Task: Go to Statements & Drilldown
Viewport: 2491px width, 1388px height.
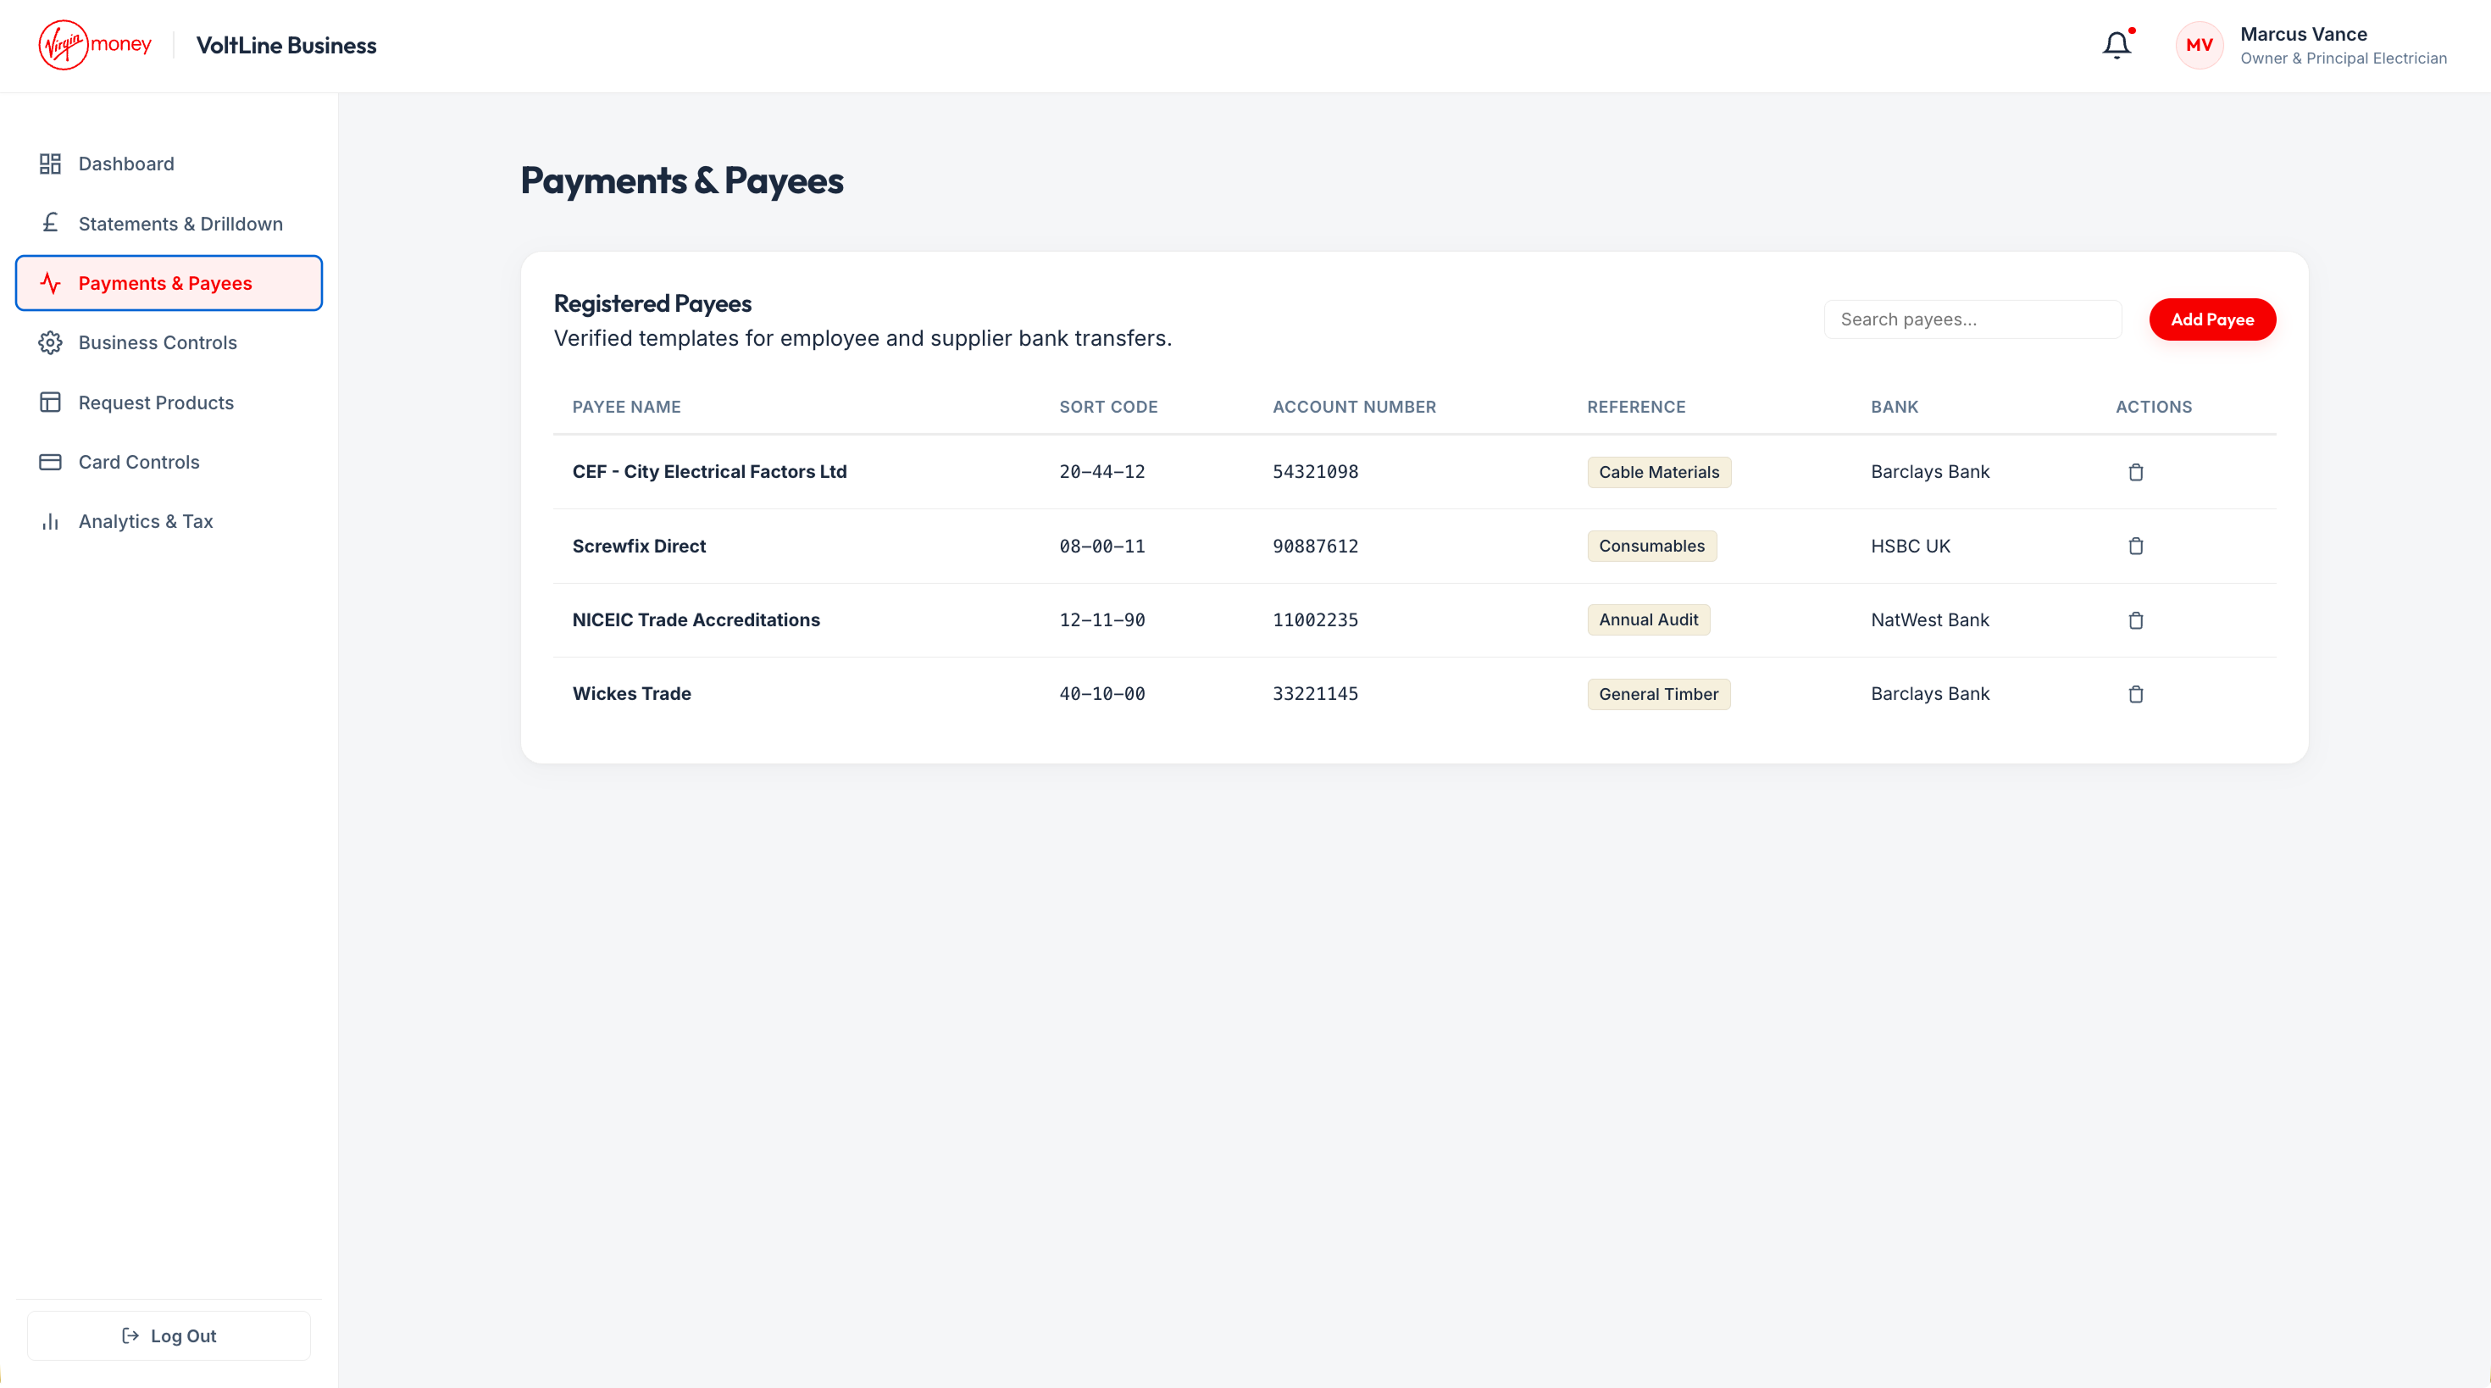Action: 169,224
